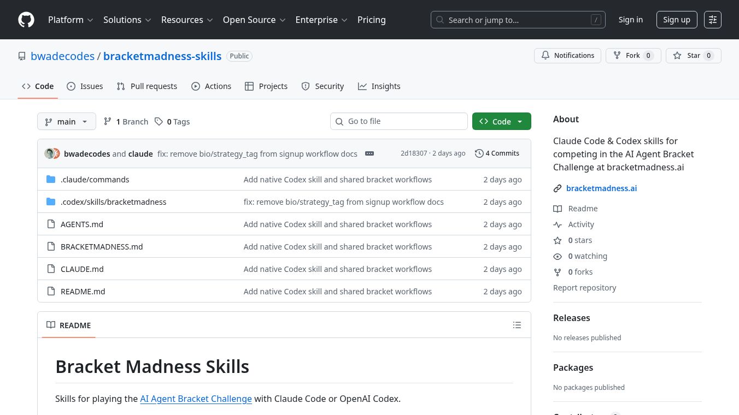Open the Insights tab
739x415 pixels.
(x=379, y=86)
